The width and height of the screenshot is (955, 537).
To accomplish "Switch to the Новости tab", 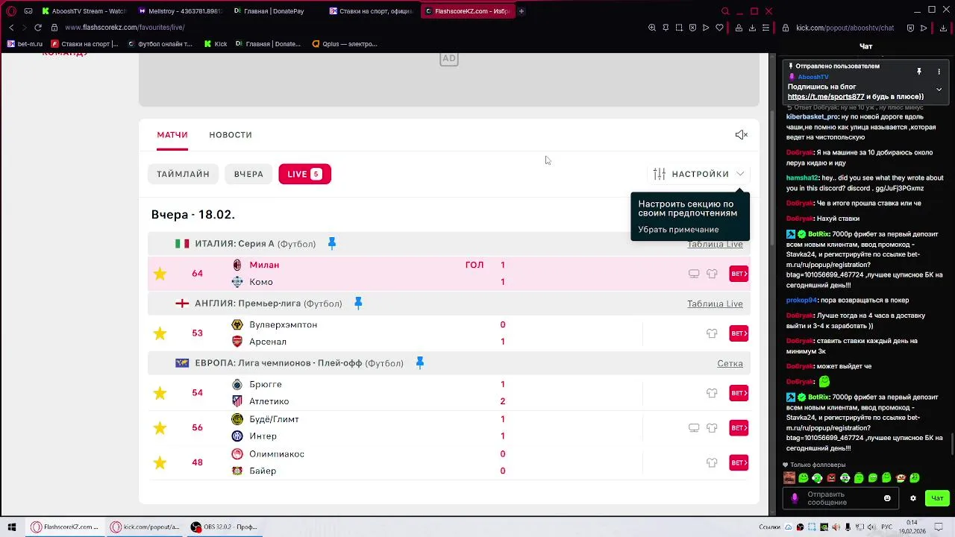I will [x=231, y=135].
